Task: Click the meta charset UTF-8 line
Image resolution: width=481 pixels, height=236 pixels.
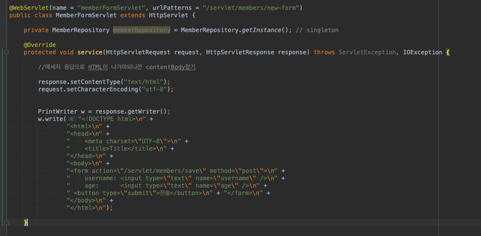Action: (124, 141)
